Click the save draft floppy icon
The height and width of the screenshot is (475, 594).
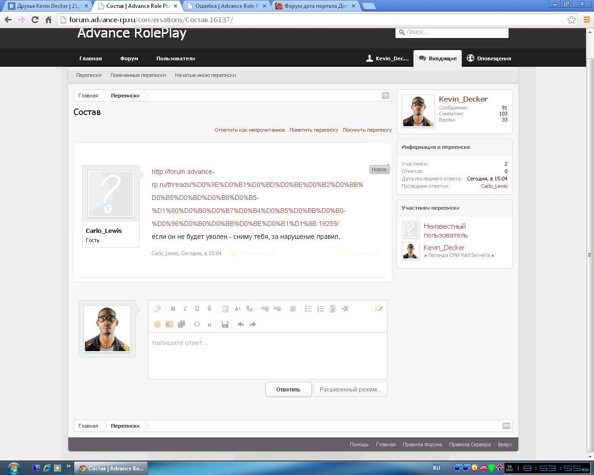coord(225,324)
